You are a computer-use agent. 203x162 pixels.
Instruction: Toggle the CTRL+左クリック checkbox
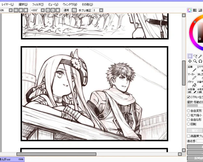coord(188,97)
